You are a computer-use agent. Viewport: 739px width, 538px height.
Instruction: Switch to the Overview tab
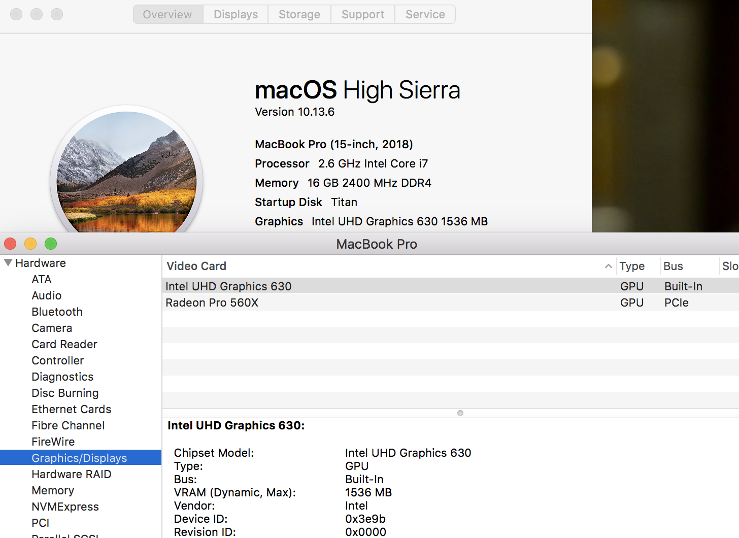coord(168,14)
